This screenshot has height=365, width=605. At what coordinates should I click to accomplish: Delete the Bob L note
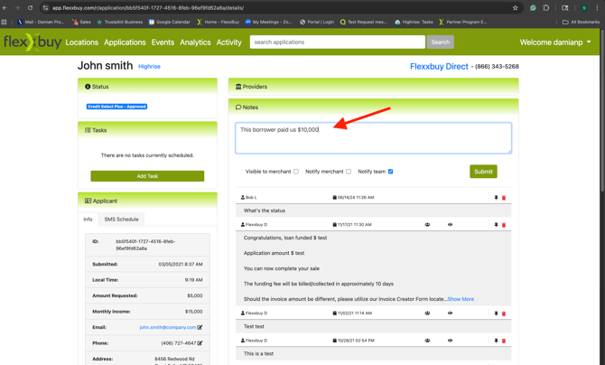504,197
